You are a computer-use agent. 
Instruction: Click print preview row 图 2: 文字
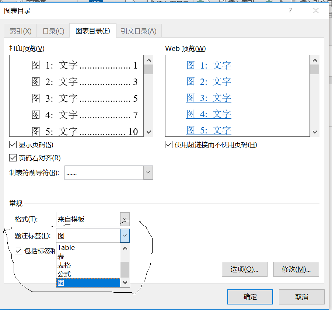pos(84,82)
